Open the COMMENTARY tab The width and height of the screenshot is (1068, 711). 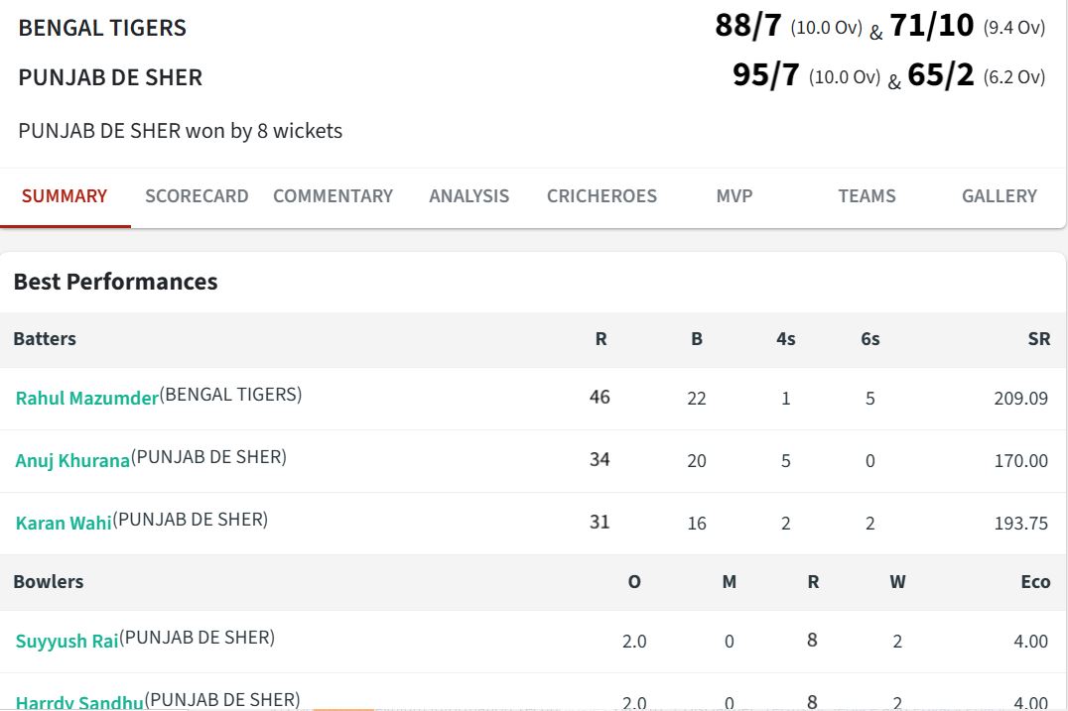[x=334, y=195]
